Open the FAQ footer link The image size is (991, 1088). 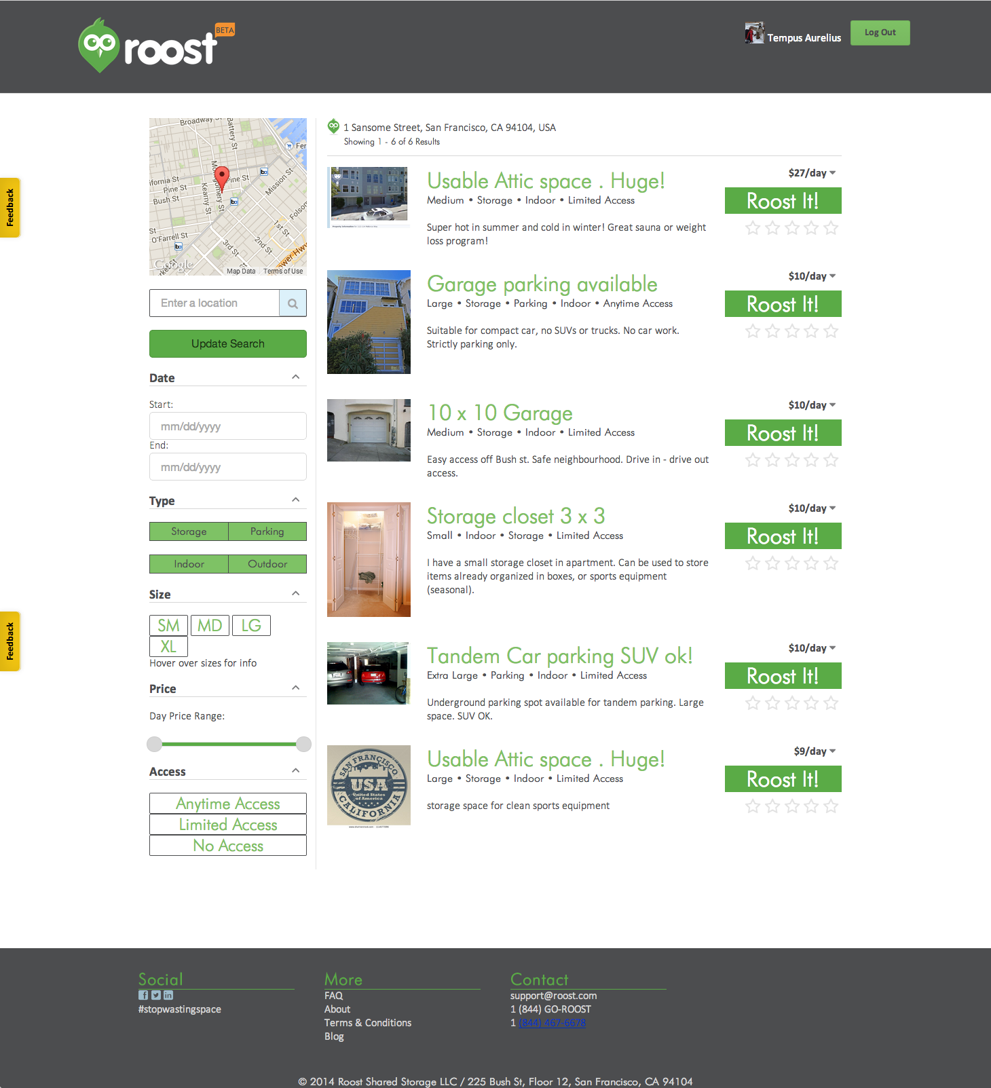coord(333,996)
